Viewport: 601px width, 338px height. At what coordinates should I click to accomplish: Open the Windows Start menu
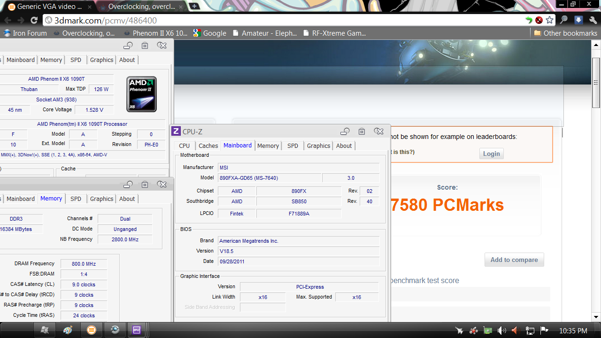point(45,330)
